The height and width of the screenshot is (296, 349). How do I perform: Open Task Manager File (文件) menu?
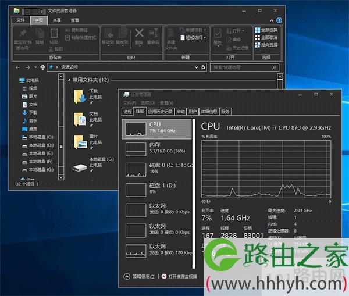(130, 103)
